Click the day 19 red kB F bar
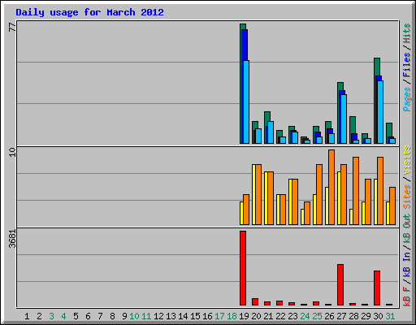 (243, 268)
